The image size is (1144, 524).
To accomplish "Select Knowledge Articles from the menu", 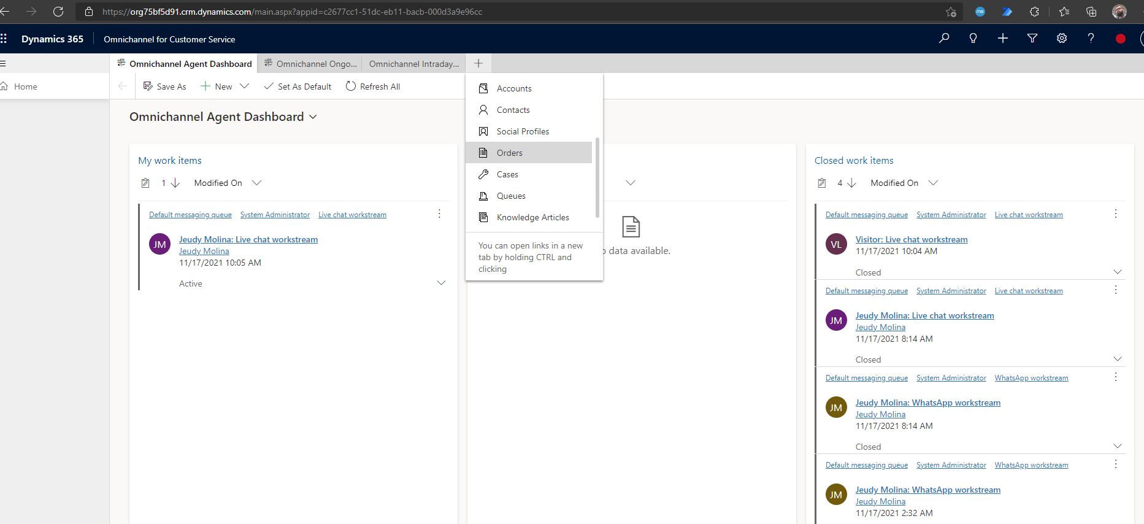I will [529, 217].
